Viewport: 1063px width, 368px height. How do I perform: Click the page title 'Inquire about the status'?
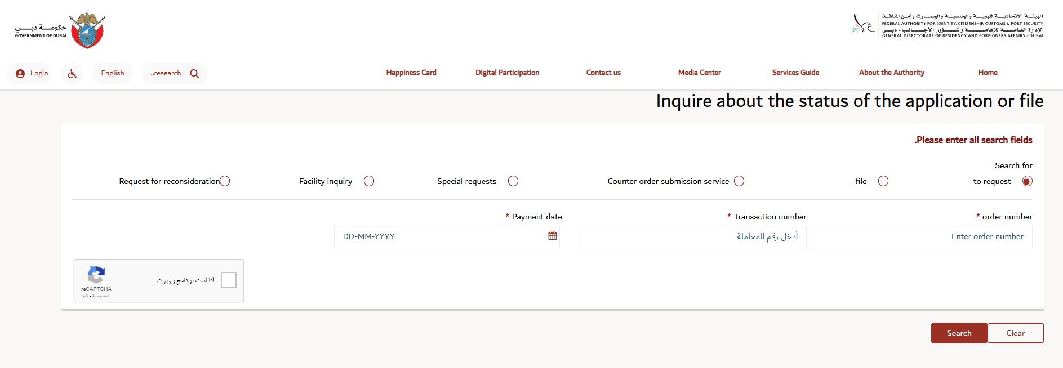(x=850, y=101)
